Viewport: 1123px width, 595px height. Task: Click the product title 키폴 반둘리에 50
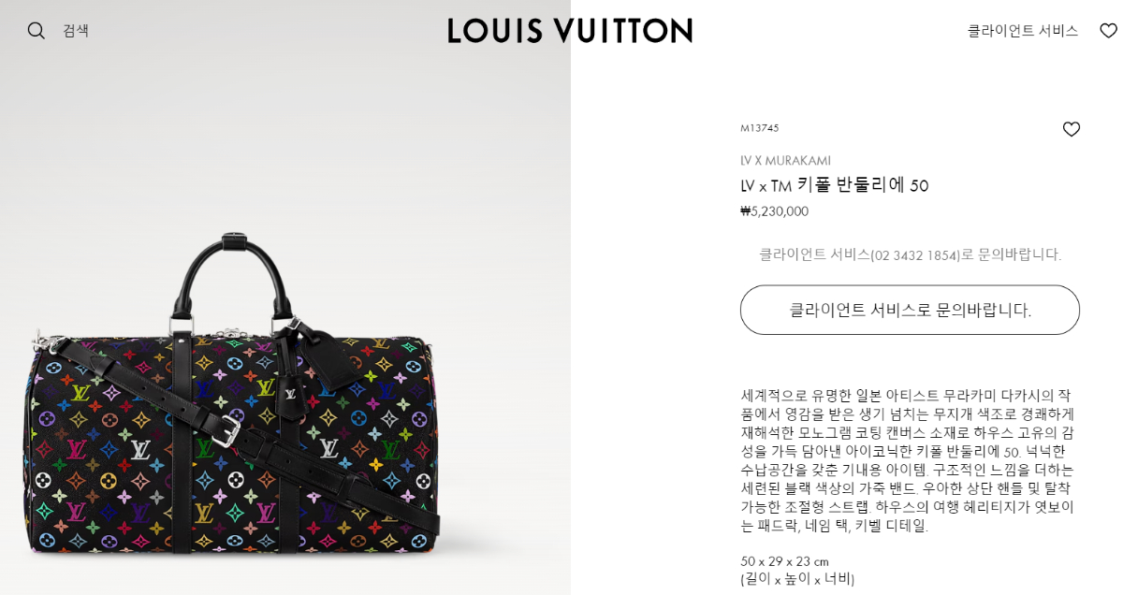[x=862, y=185]
